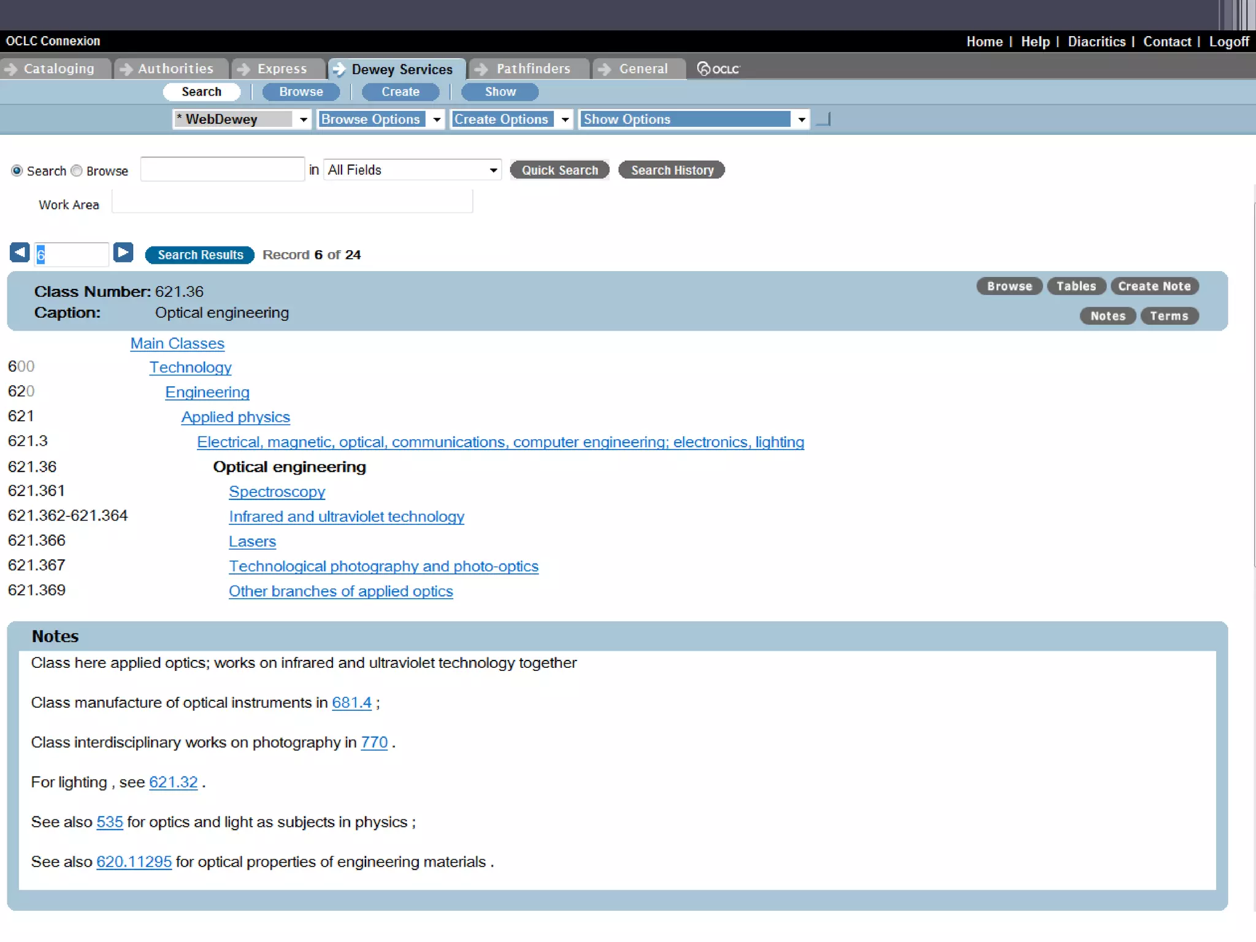The image size is (1256, 942).
Task: Click small button beside Show Options
Action: pos(824,119)
